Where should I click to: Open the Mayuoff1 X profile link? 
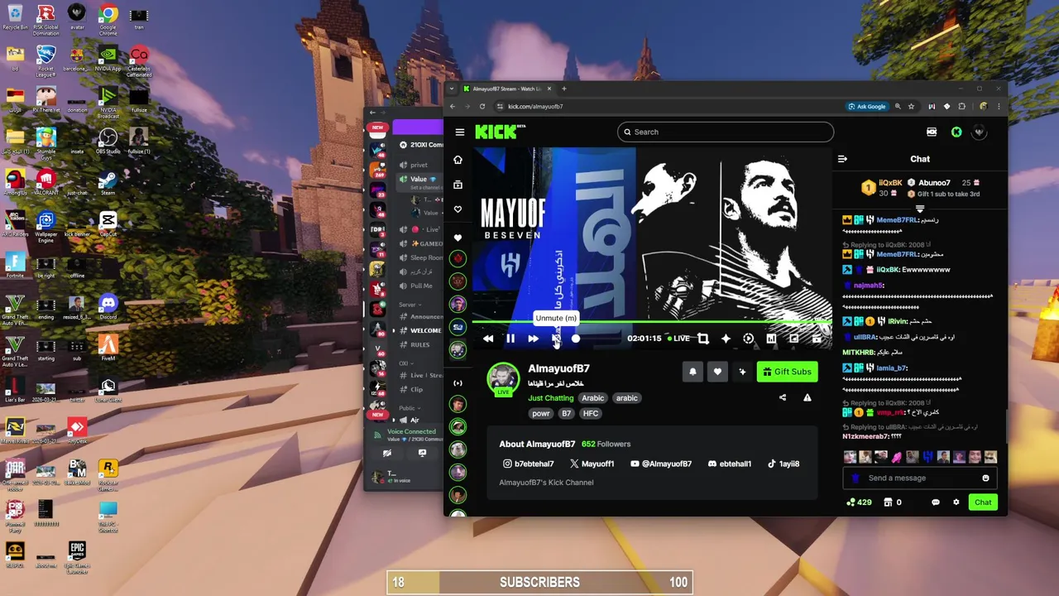tap(592, 464)
